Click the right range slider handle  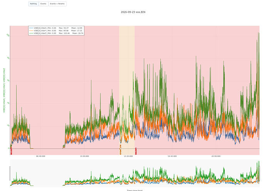260,173
